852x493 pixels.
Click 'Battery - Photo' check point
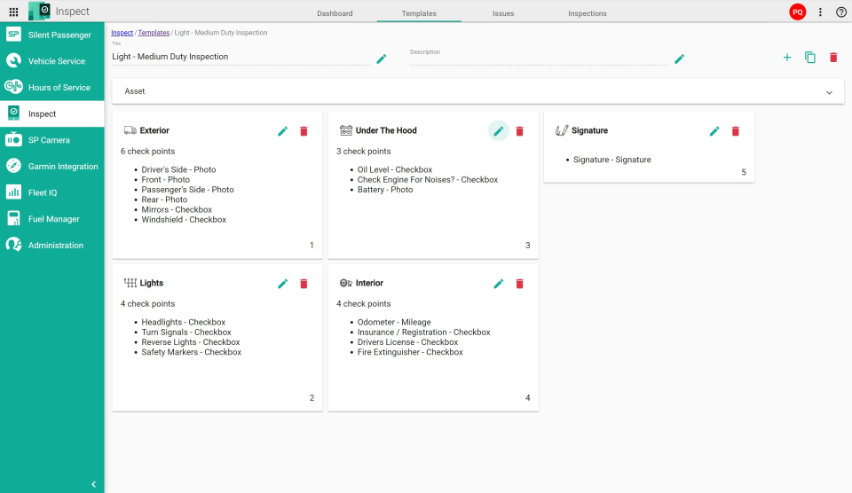[385, 190]
